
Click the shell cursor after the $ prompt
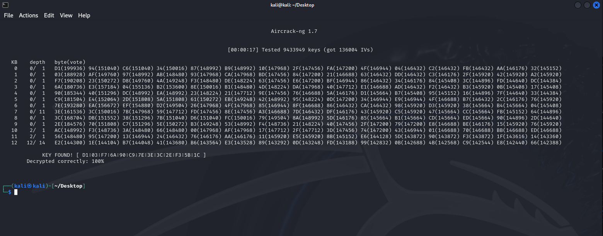(x=16, y=192)
